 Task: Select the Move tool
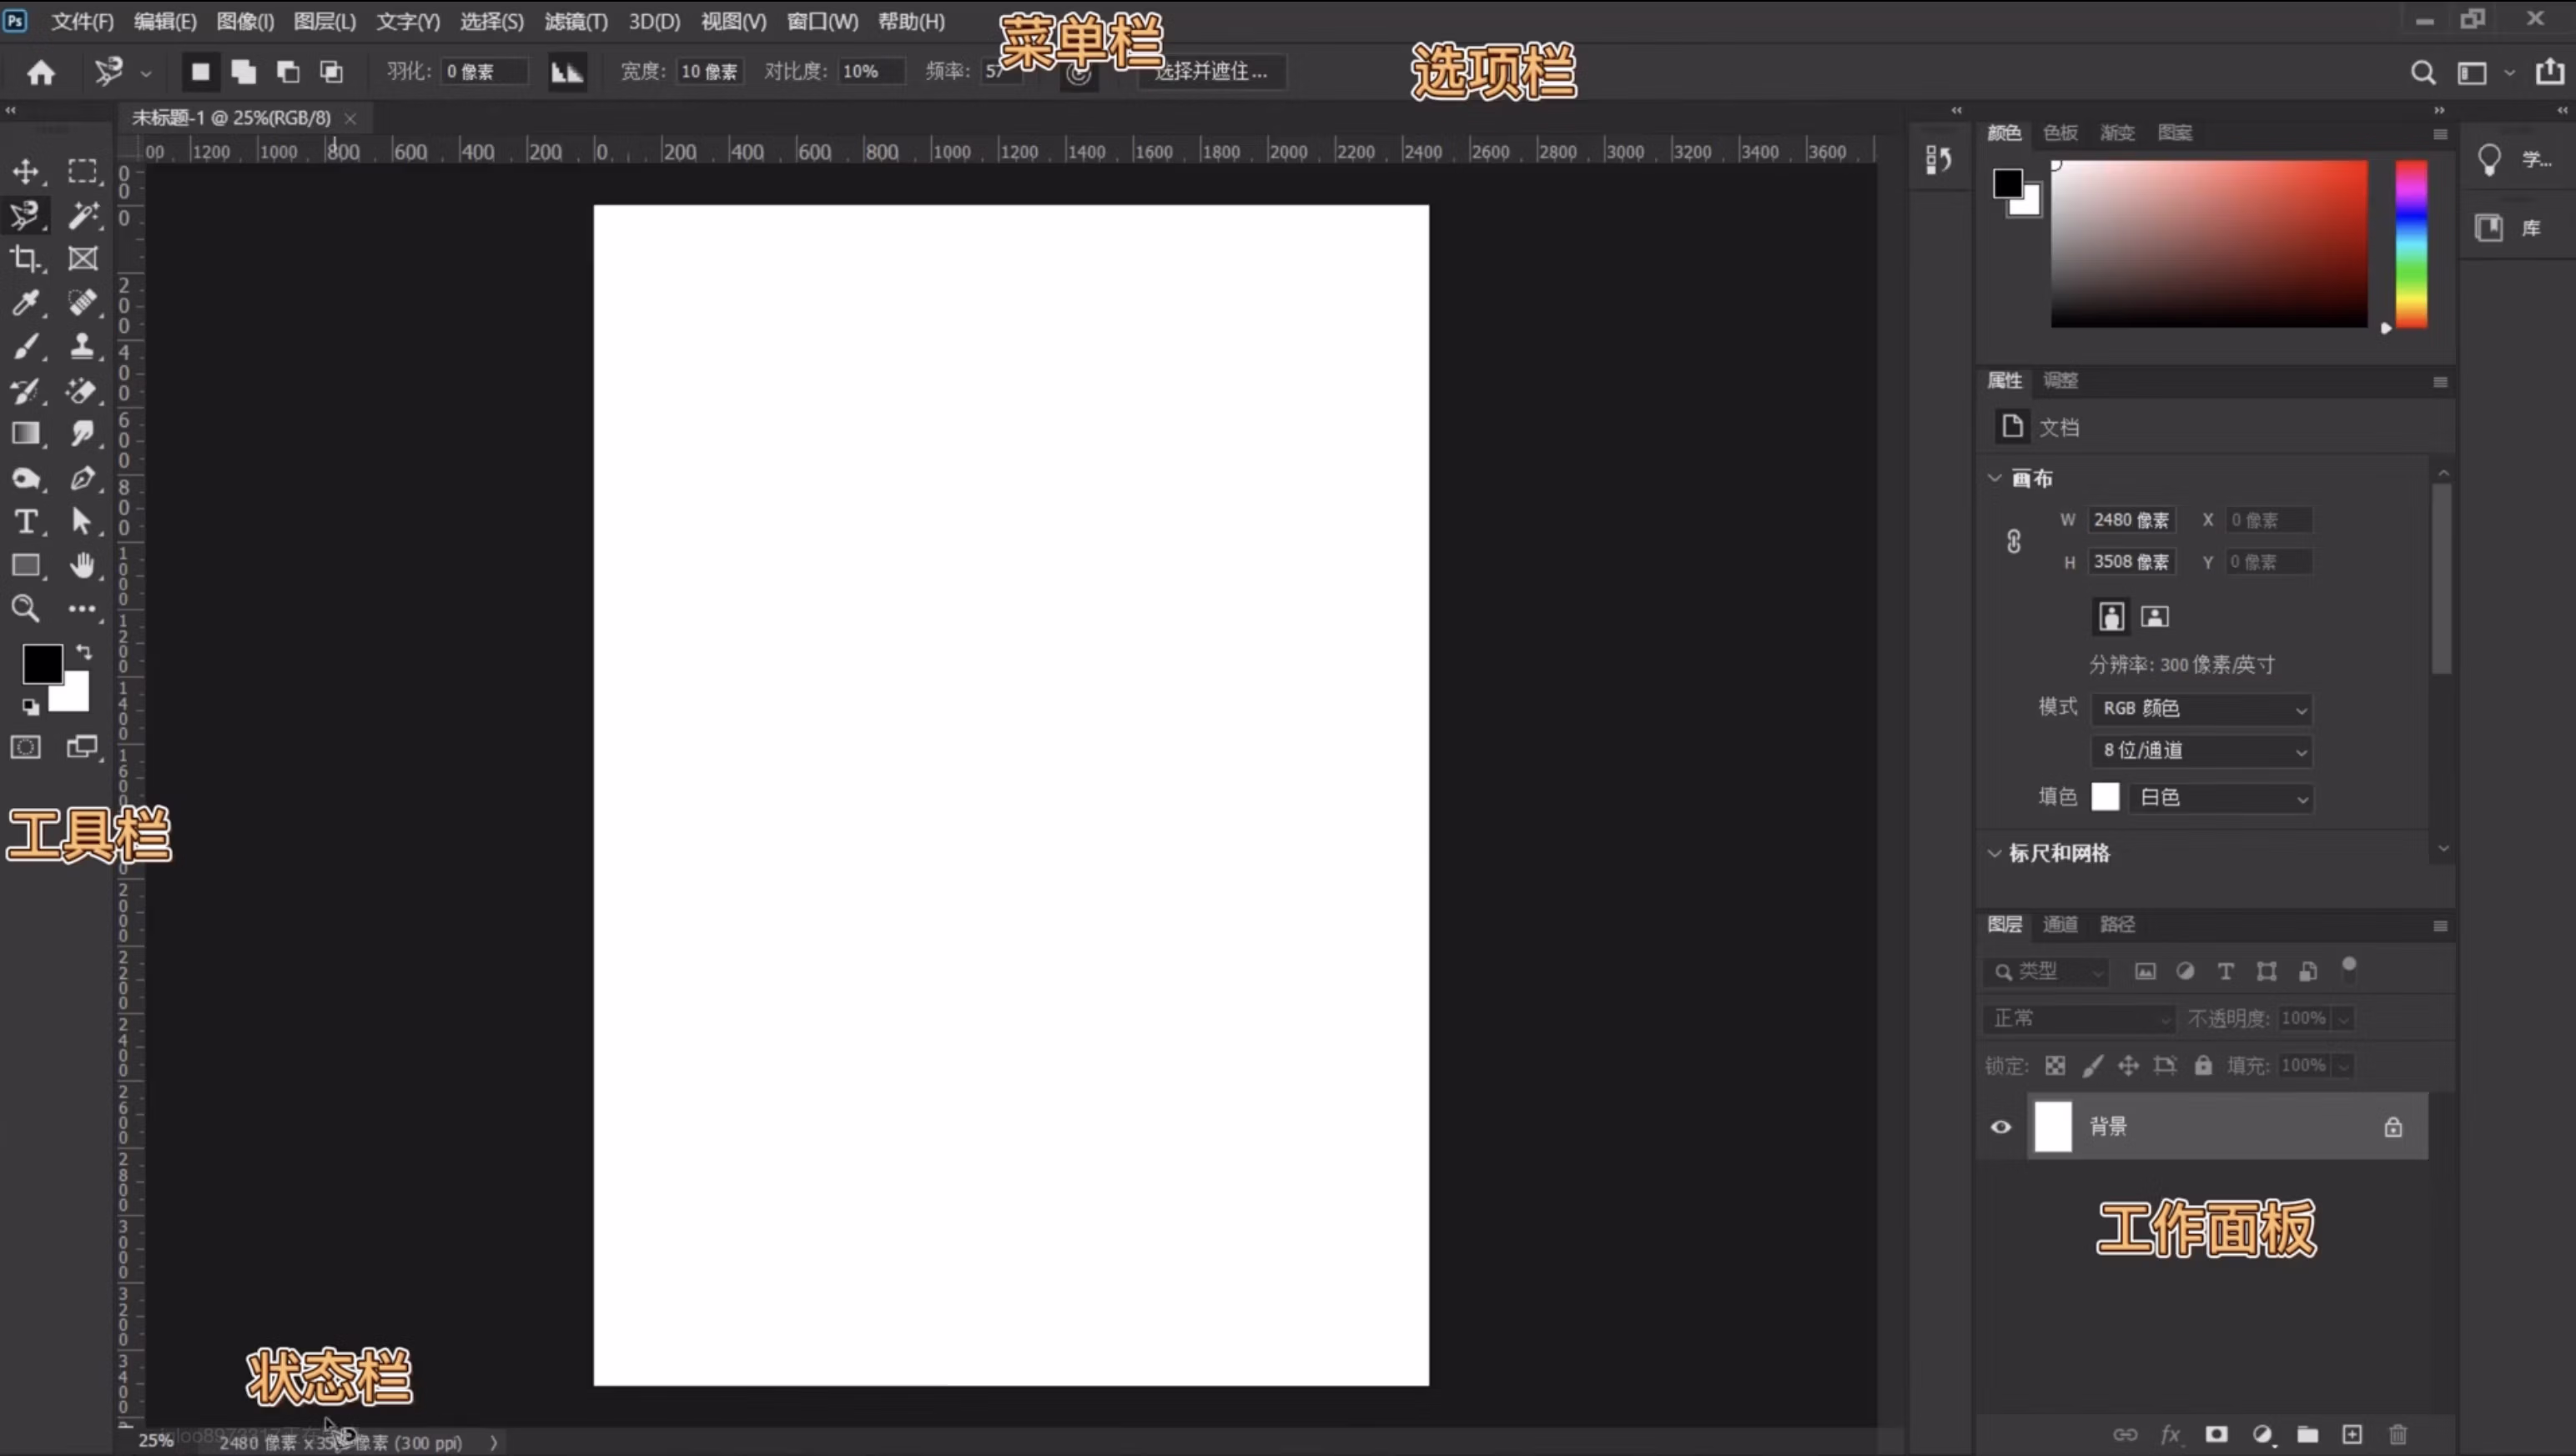click(x=25, y=171)
